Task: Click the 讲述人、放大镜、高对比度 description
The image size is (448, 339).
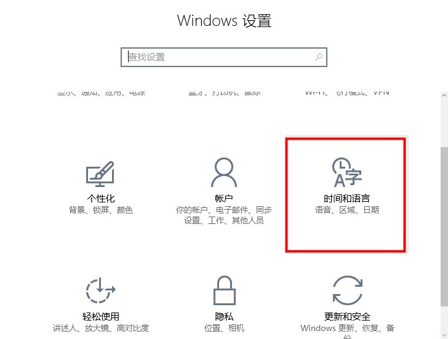Action: coord(101,328)
